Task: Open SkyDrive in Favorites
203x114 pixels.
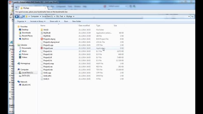Action: (x=25, y=39)
